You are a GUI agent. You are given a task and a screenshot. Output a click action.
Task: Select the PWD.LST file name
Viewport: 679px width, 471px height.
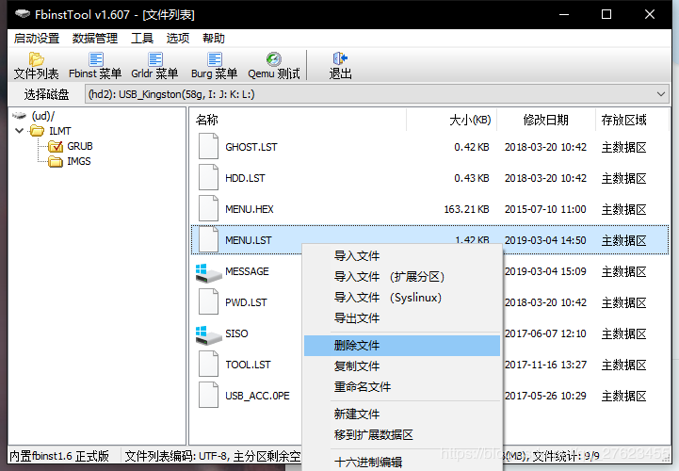coord(246,302)
